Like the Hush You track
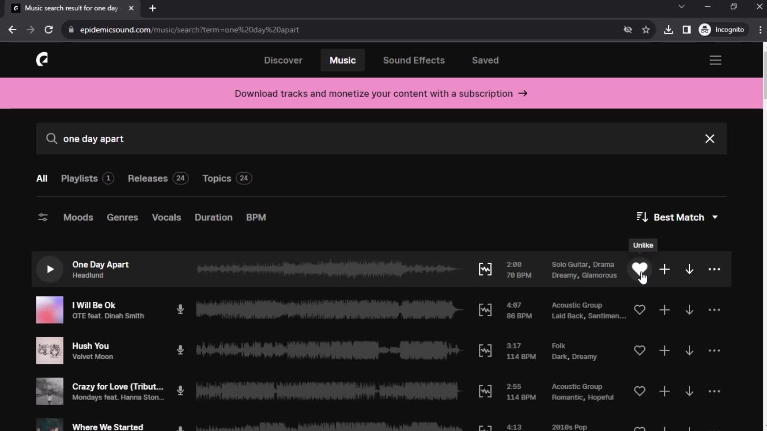Image resolution: width=767 pixels, height=431 pixels. tap(640, 350)
